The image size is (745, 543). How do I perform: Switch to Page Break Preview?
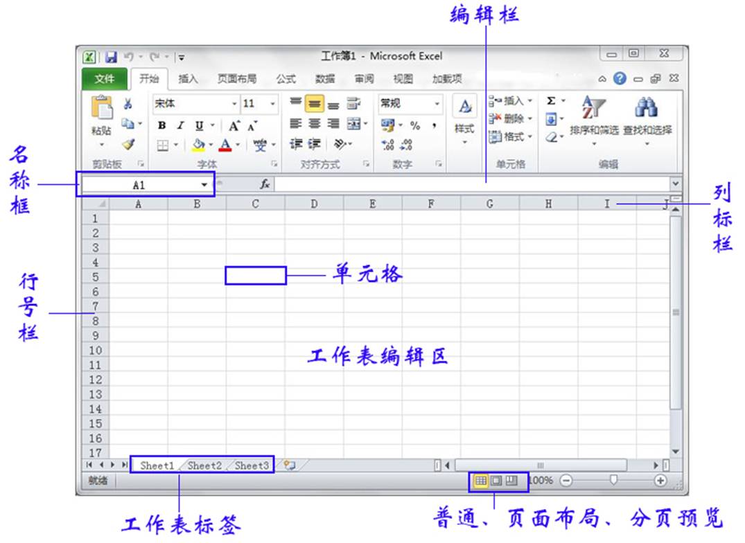click(x=511, y=481)
